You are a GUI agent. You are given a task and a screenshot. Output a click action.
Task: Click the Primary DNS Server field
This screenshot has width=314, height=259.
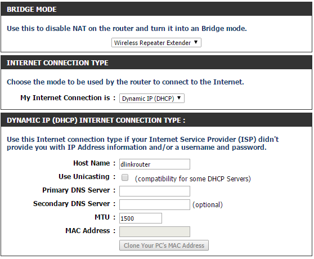coord(155,191)
